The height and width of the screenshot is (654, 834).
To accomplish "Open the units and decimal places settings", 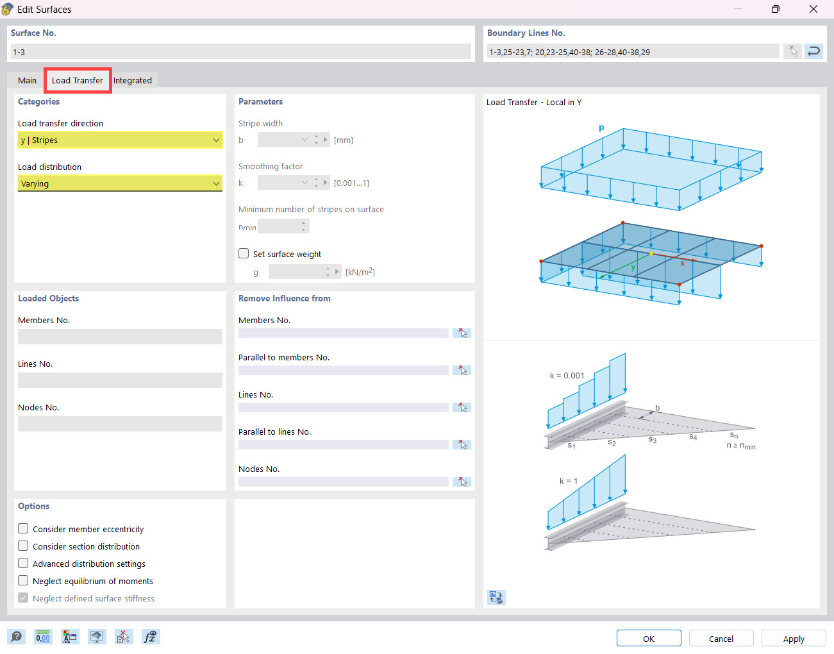I will click(x=43, y=637).
